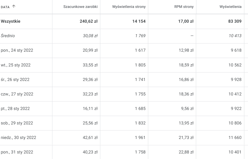
Task: Select the czw., 27 sty 2022 date
Action: point(17,94)
